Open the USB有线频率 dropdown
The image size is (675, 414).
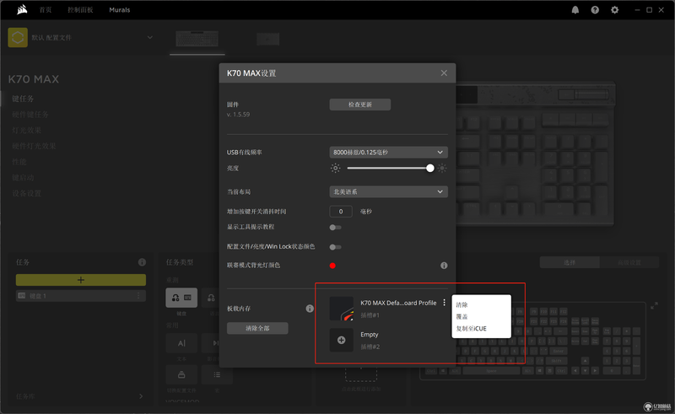(x=388, y=153)
